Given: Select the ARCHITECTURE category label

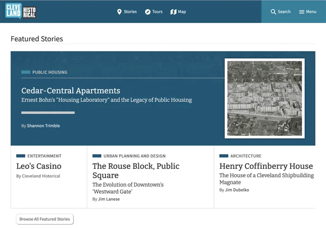Looking at the screenshot, I should point(246,156).
